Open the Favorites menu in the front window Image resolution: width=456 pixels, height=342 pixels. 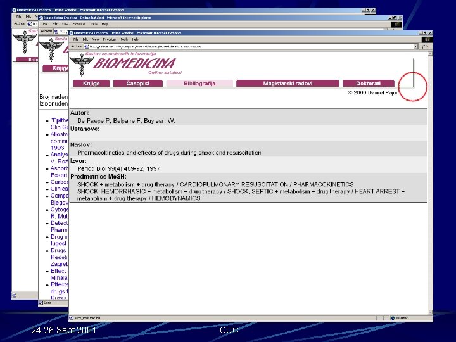110,39
